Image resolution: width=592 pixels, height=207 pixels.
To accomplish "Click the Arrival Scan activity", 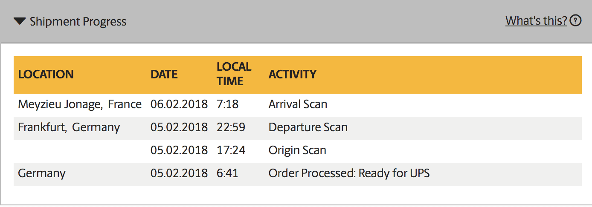I will point(298,104).
